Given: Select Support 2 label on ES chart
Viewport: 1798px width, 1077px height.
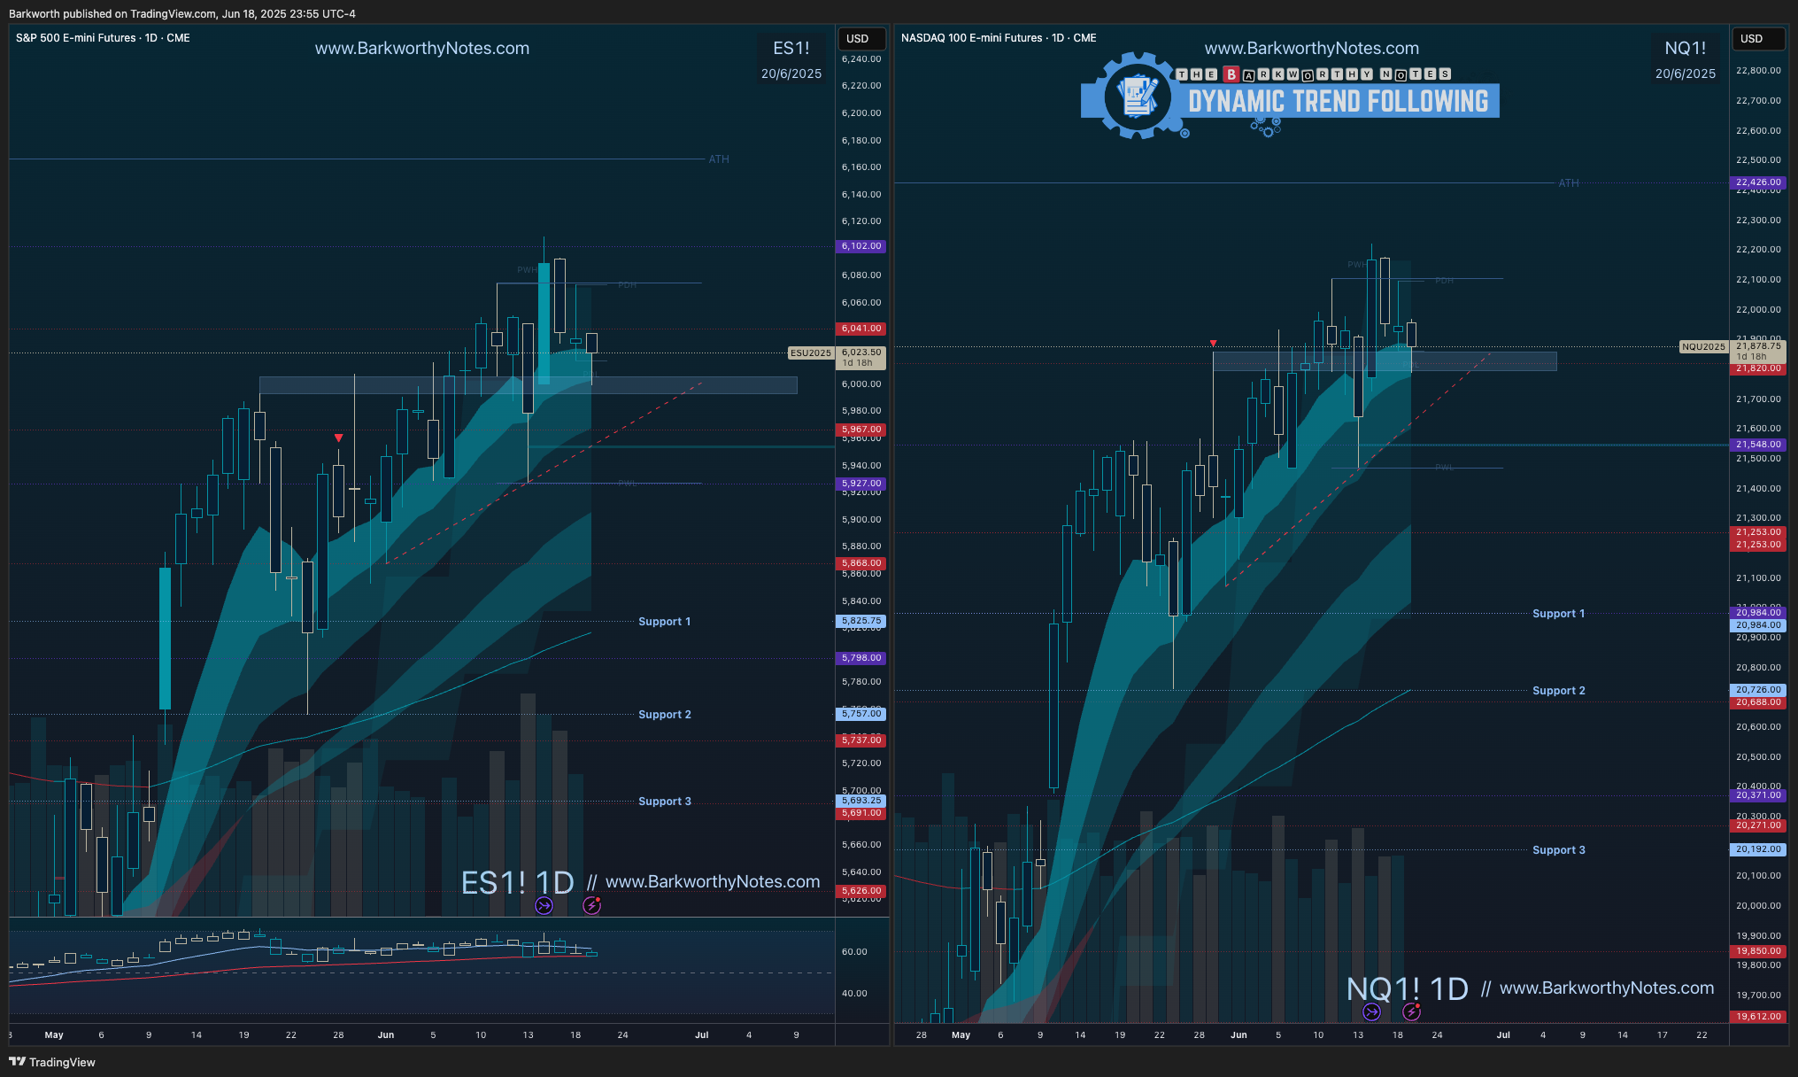Looking at the screenshot, I should 665,715.
